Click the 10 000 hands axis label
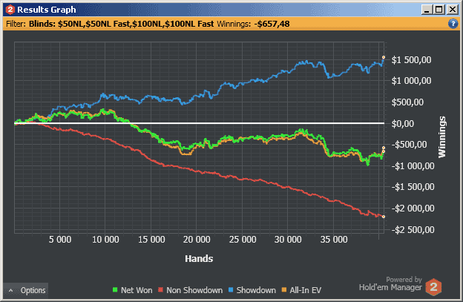Viewport: 463px width, 302px height. pos(105,240)
